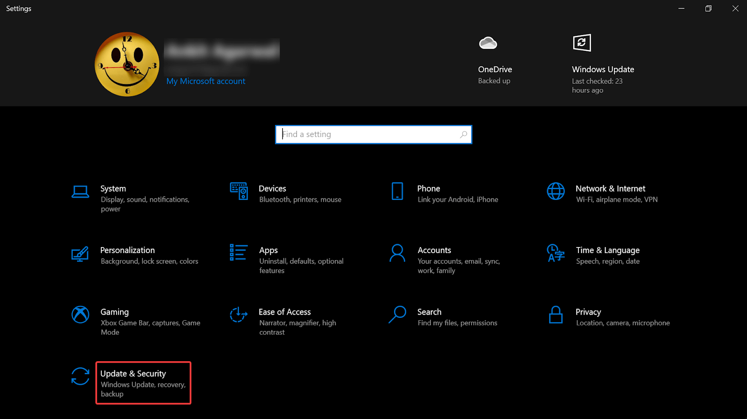
Task: Open Personalization paintbrush icon
Action: (x=80, y=254)
